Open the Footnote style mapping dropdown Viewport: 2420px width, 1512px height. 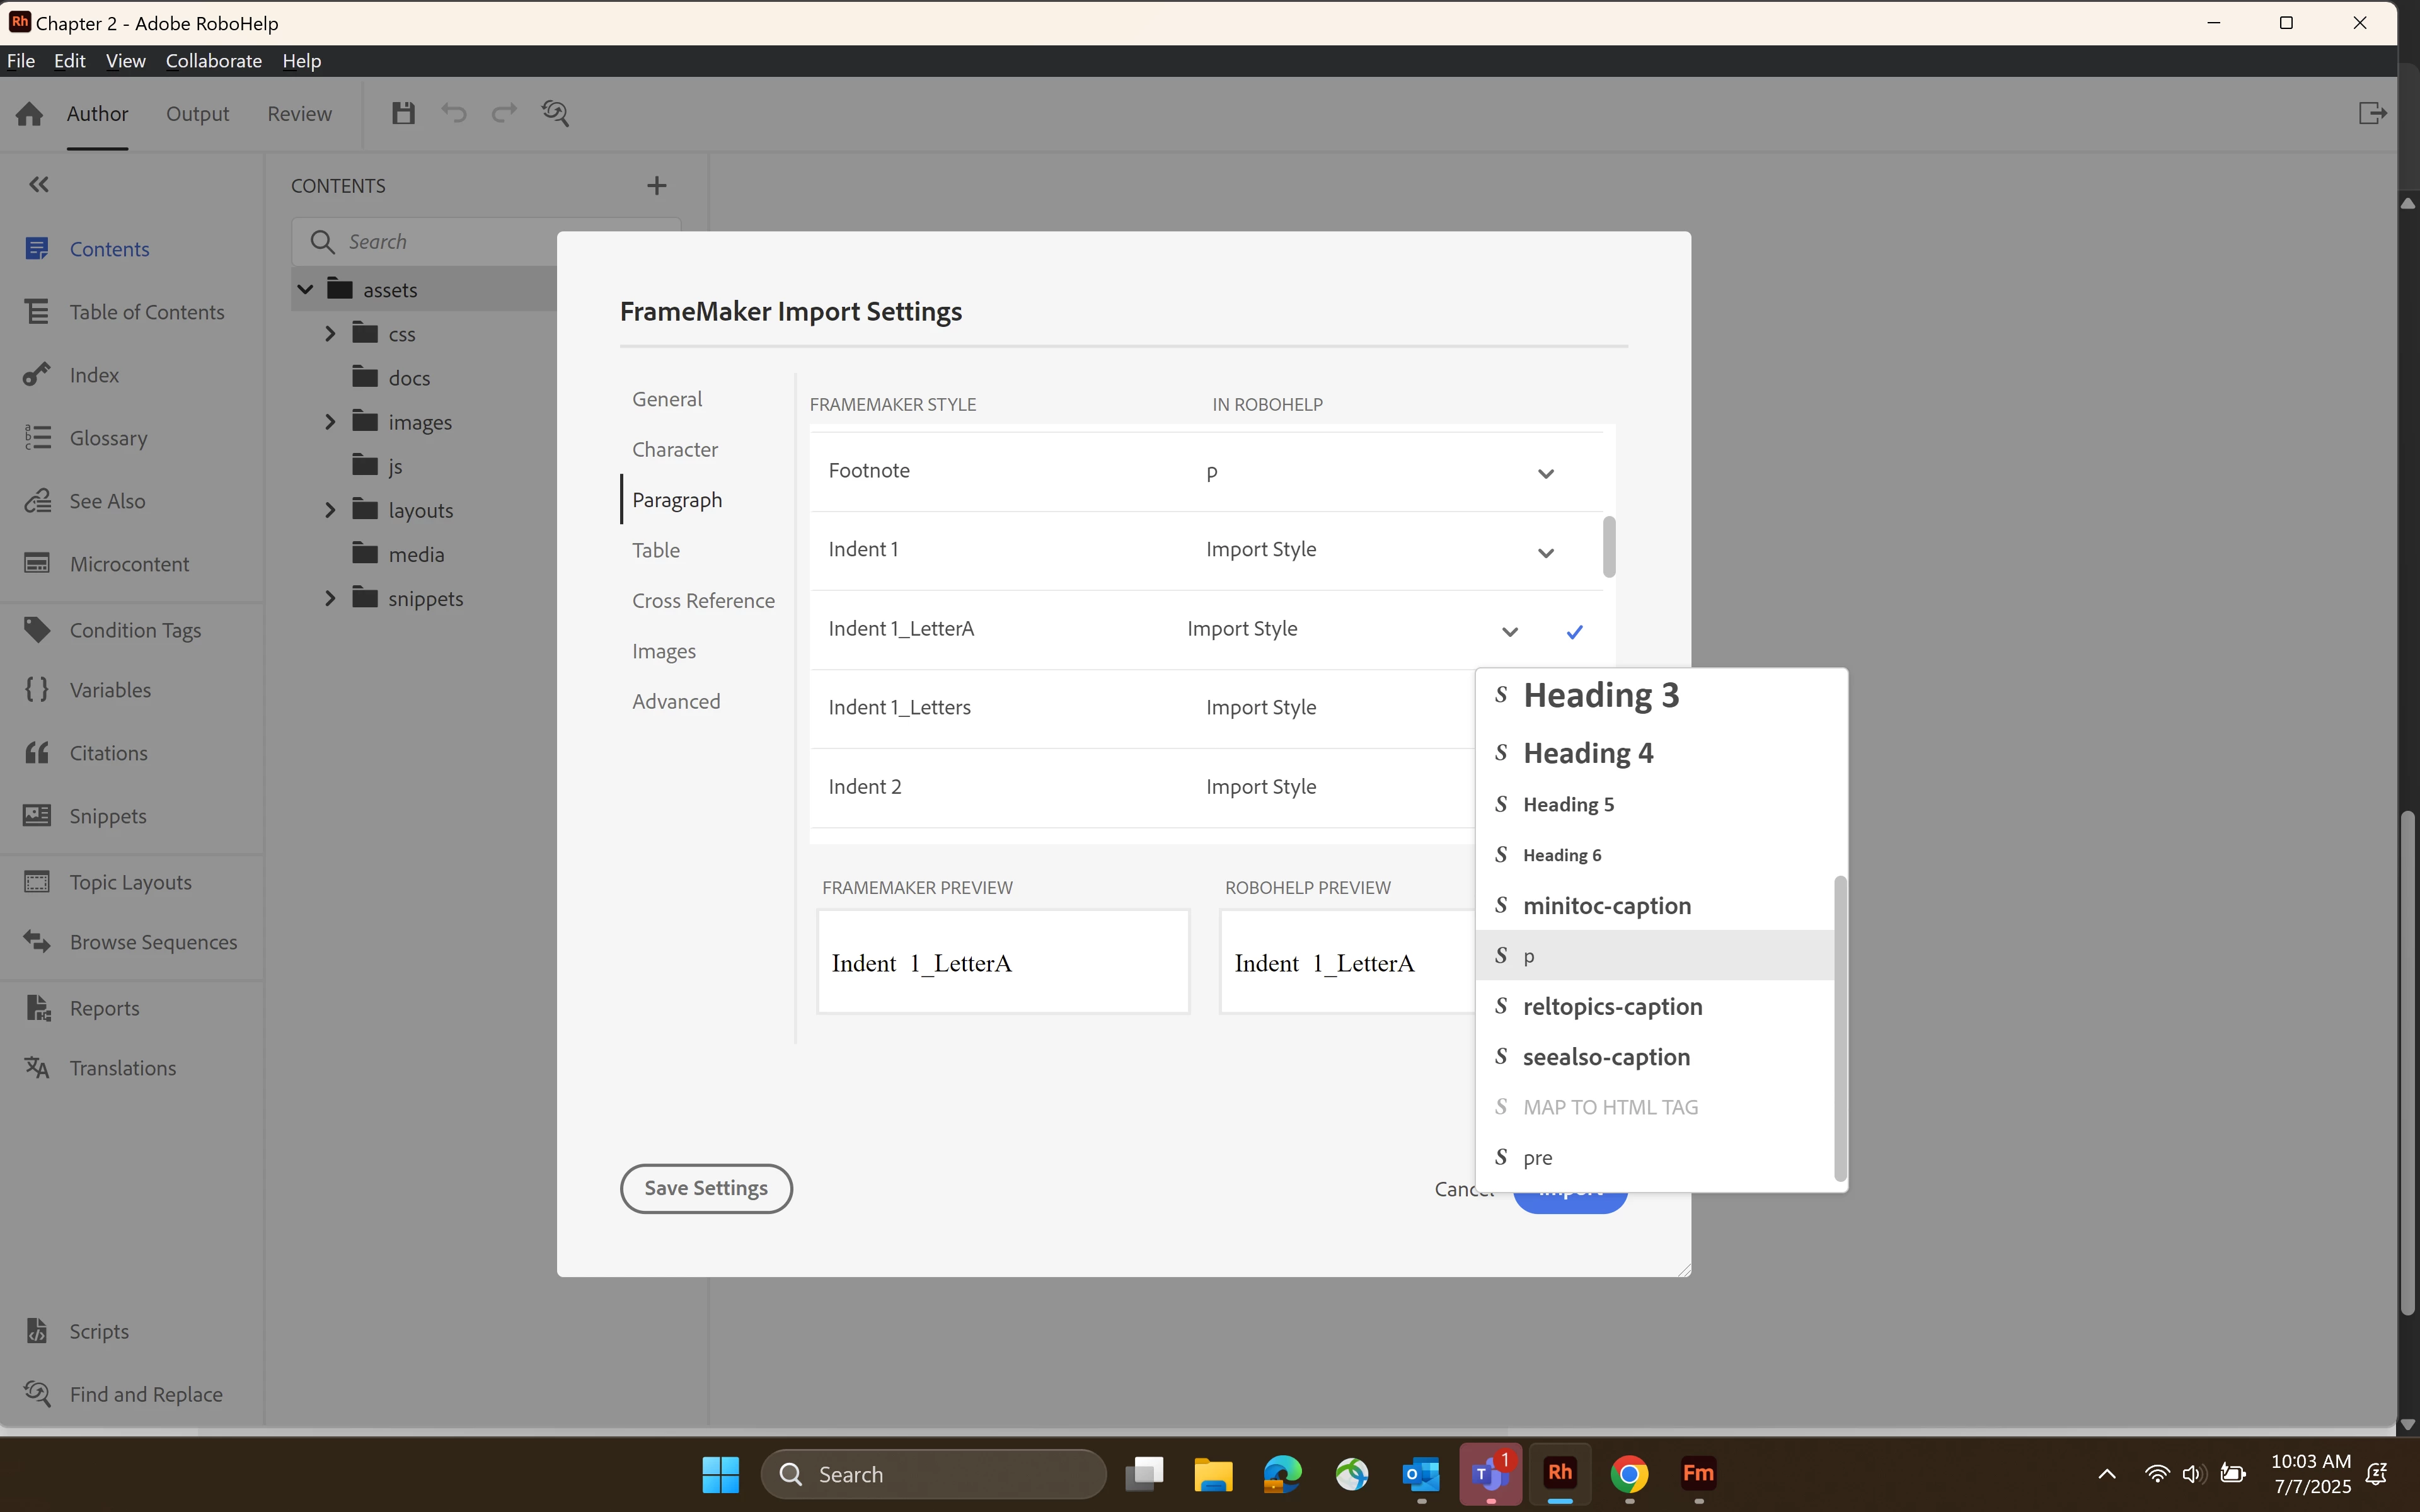click(x=1545, y=473)
